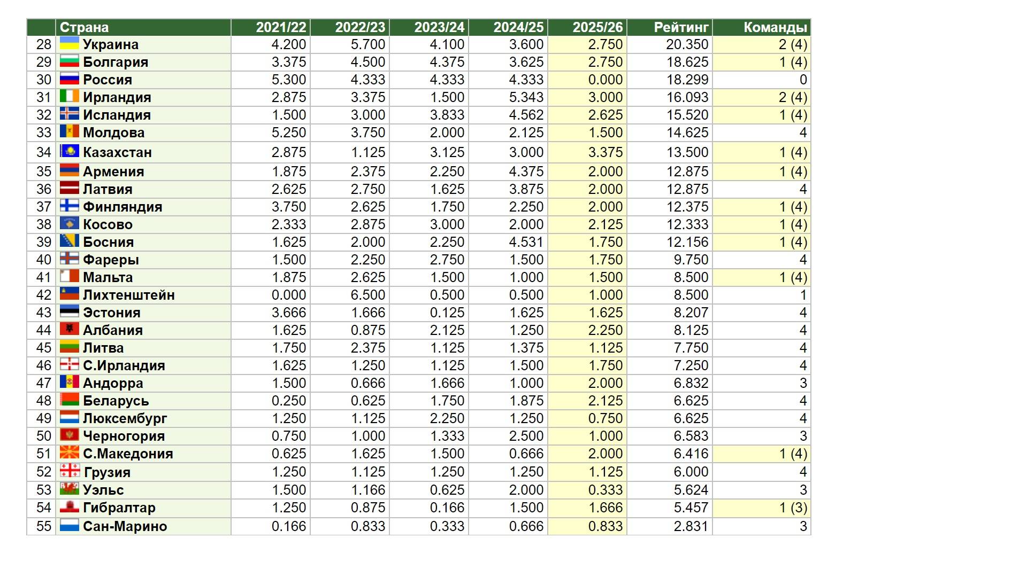Click the Russia flag icon

pos(69,79)
